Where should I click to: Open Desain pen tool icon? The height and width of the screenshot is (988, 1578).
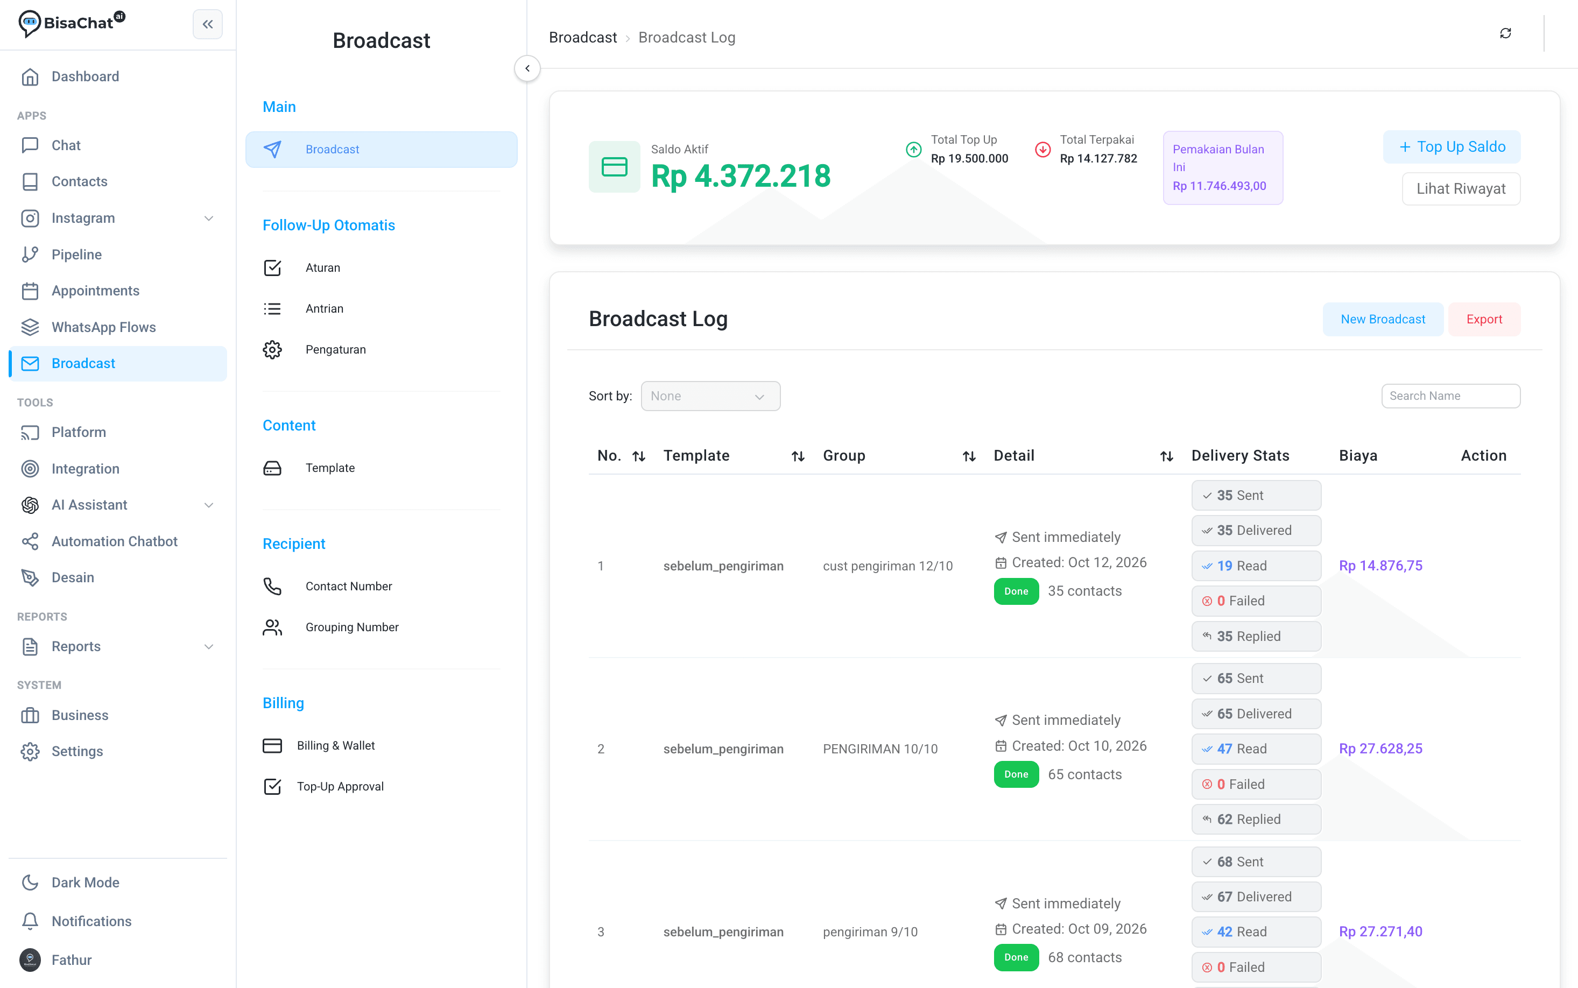tap(30, 577)
